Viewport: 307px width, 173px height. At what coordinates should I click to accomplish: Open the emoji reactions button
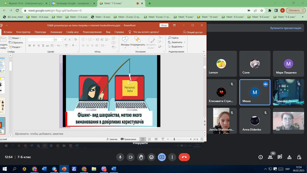point(152,157)
